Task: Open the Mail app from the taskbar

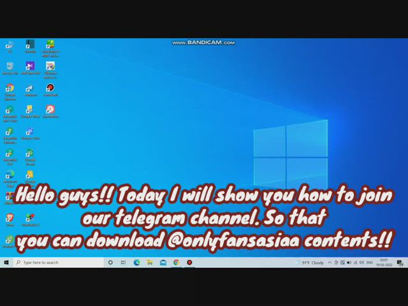Action: [x=163, y=263]
